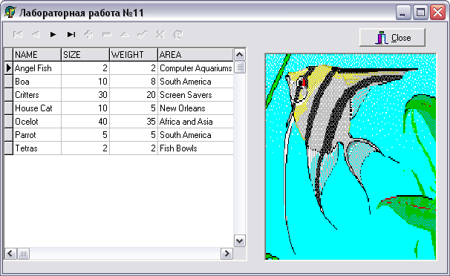Click the SIZE column header
The image size is (450, 276).
tap(85, 54)
